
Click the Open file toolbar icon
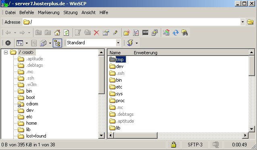[87, 33]
